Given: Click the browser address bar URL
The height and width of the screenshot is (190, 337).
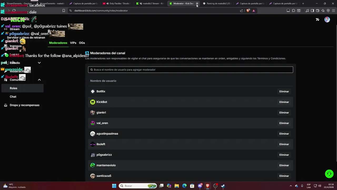Looking at the screenshot, I should pyautogui.click(x=101, y=11).
